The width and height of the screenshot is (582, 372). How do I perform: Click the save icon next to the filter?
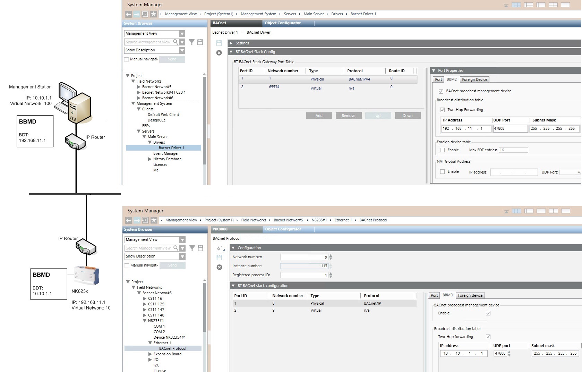200,42
